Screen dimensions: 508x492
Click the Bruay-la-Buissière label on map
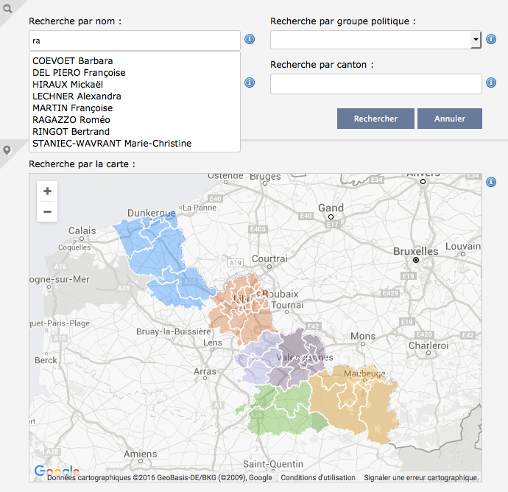coord(173,331)
